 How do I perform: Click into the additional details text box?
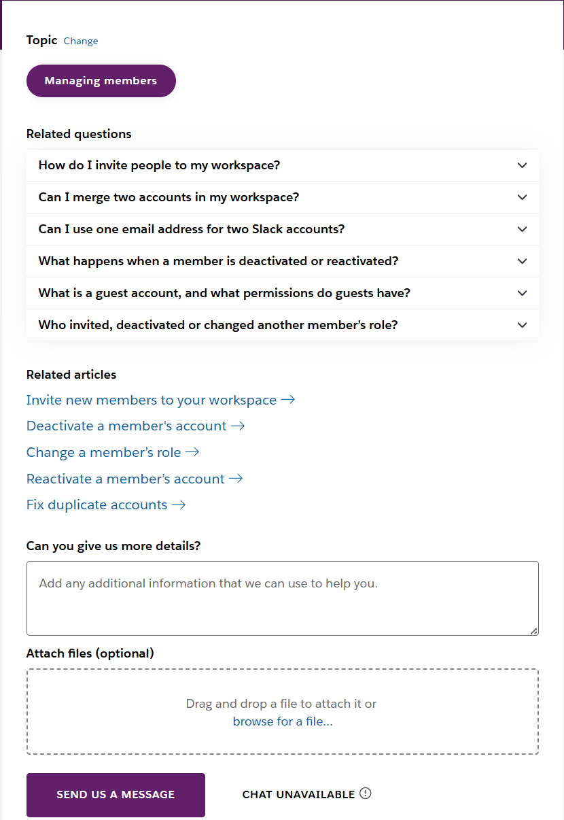click(x=282, y=598)
